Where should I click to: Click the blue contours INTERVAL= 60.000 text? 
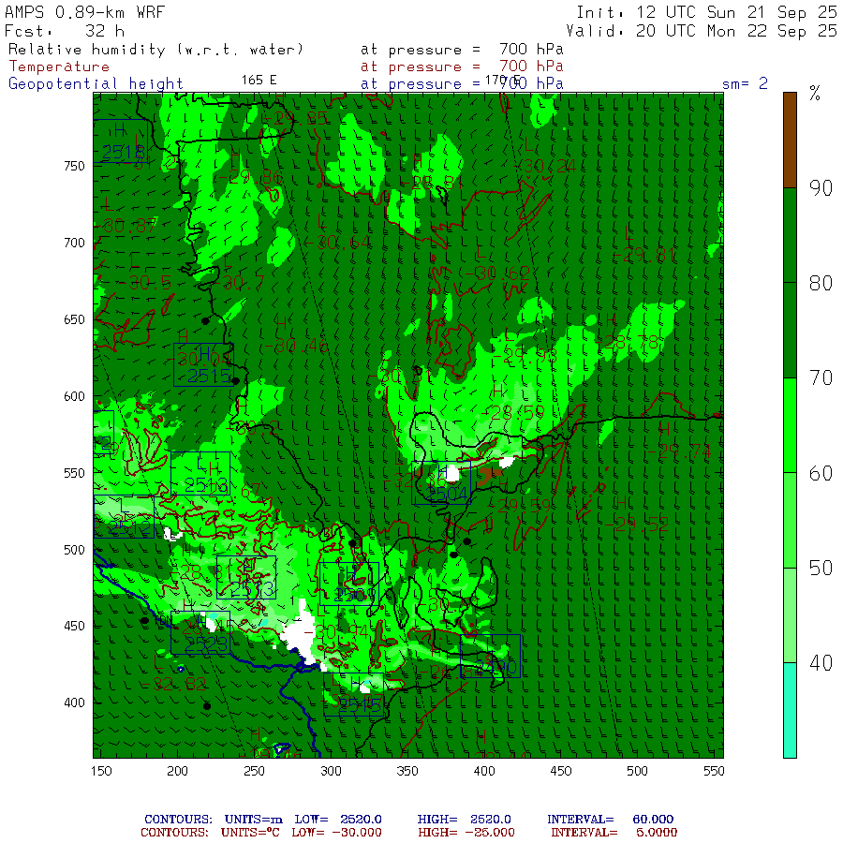click(x=610, y=820)
